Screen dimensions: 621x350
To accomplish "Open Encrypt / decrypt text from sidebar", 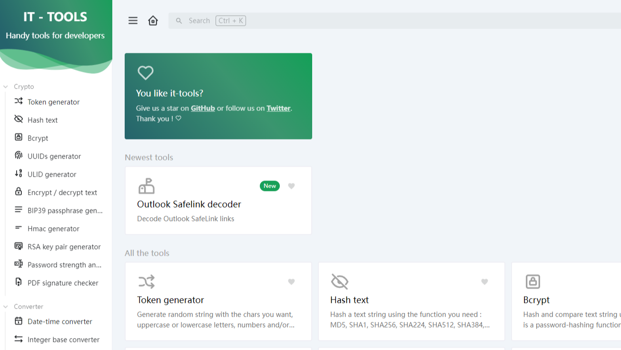I will point(62,192).
